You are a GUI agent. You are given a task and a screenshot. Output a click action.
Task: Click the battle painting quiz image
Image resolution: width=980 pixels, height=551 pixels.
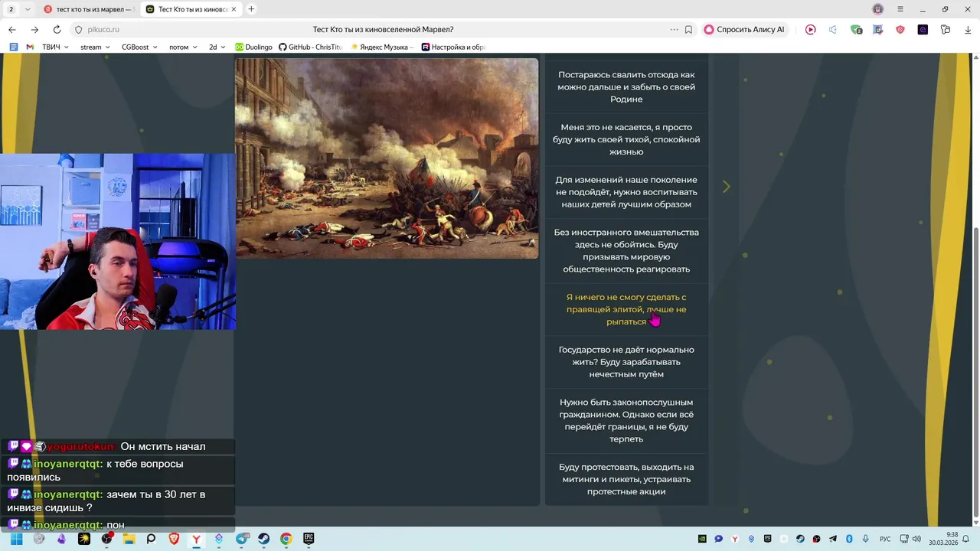click(387, 158)
